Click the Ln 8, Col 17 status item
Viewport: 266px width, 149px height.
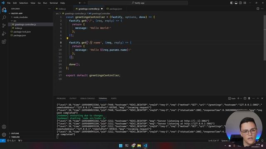click(213, 141)
